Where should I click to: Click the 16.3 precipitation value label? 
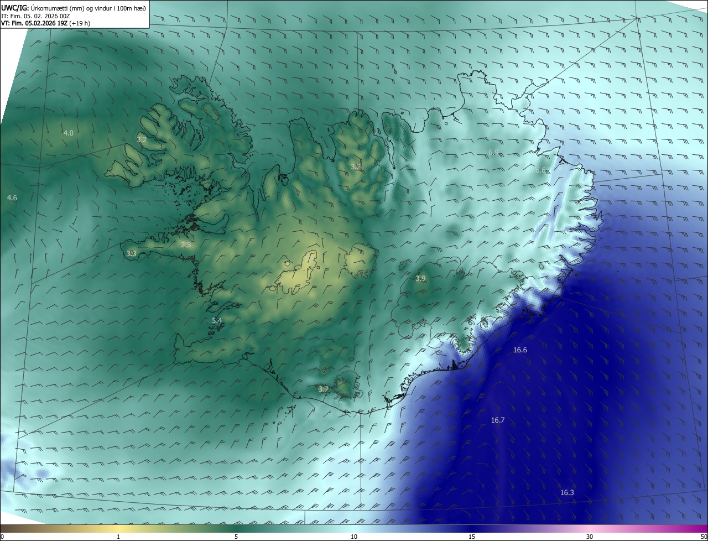pyautogui.click(x=567, y=492)
